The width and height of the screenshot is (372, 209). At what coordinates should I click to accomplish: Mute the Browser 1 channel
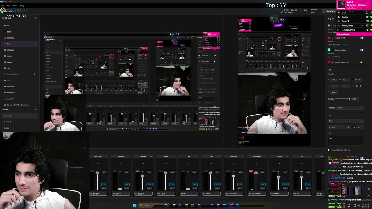tap(240, 188)
